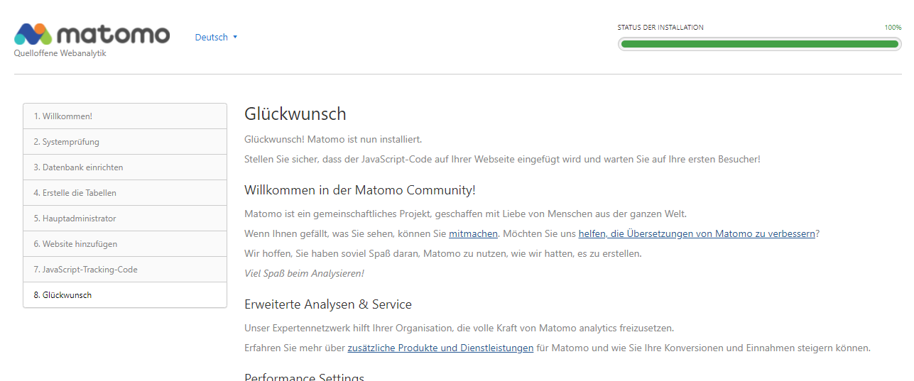Image resolution: width=914 pixels, height=381 pixels.
Task: Click the language dropdown arrow
Action: 235,38
